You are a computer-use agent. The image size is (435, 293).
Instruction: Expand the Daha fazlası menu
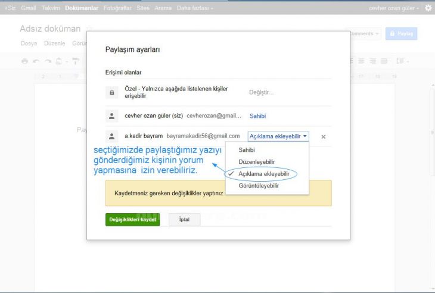194,8
